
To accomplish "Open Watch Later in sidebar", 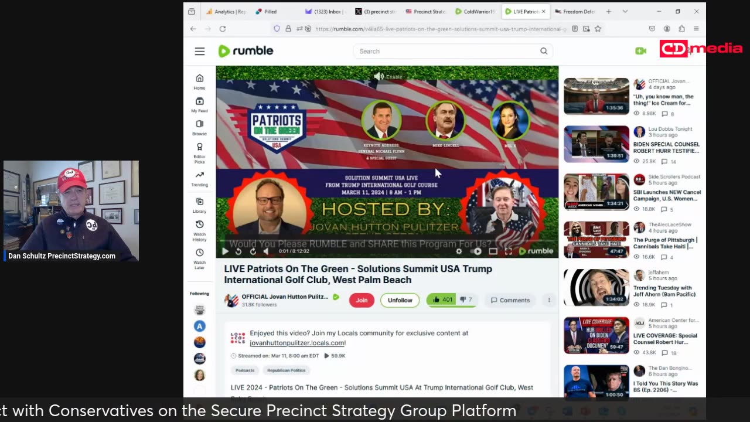I will (200, 259).
